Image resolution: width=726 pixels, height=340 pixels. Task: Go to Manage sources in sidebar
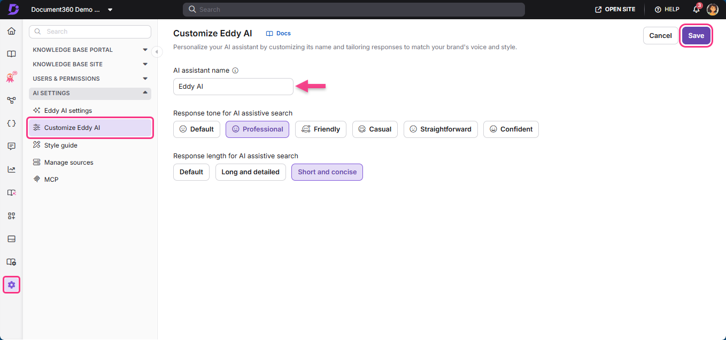coord(69,162)
